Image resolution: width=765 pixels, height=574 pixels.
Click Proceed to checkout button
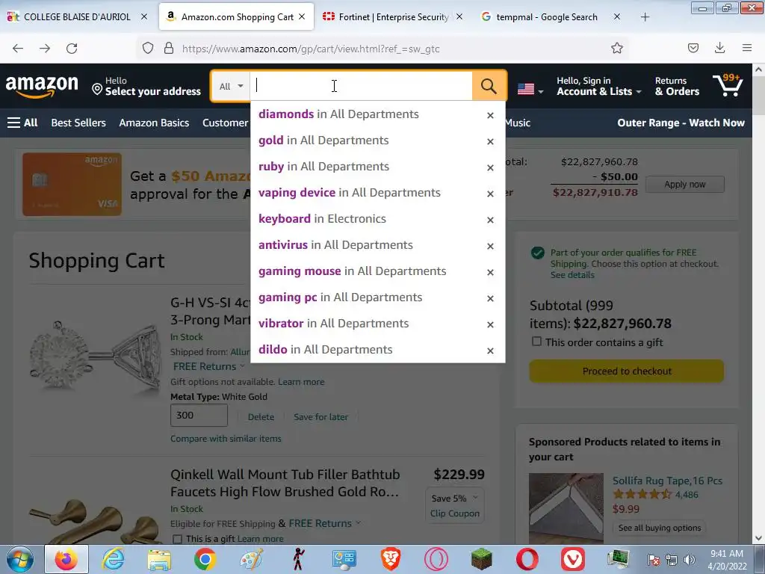627,371
